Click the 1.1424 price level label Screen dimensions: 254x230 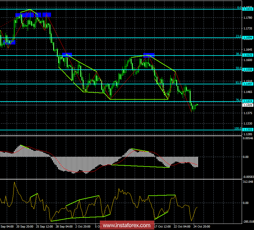(x=248, y=101)
